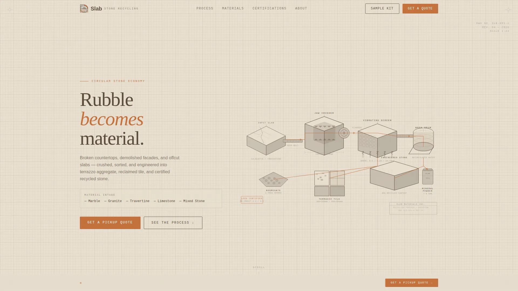Viewport: 518px width, 291px height.
Task: Click the Wash Drum cylinder illustration
Action: [423, 140]
